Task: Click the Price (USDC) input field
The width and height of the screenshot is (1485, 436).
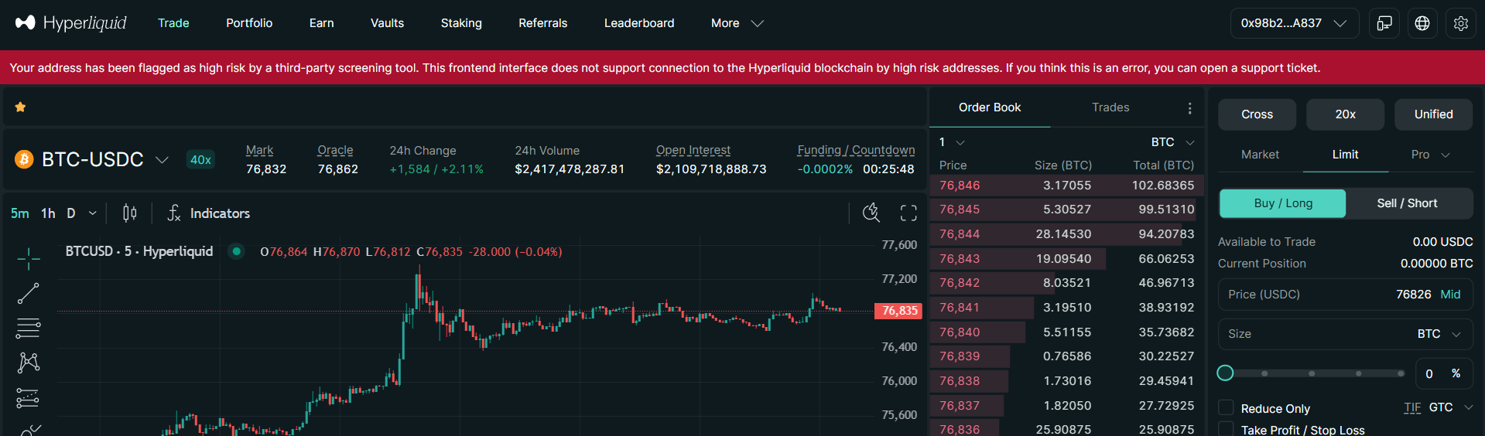Action: coord(1345,295)
